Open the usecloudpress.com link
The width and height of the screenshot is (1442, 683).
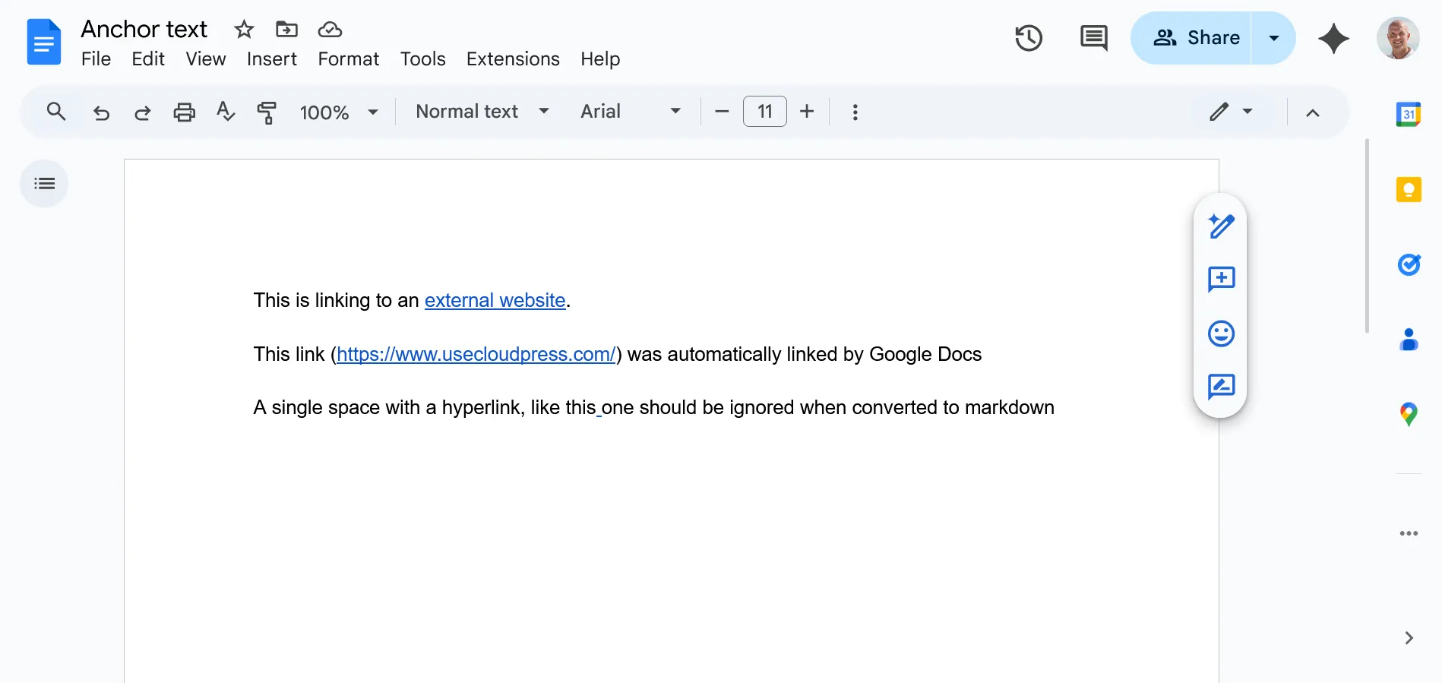coord(476,355)
